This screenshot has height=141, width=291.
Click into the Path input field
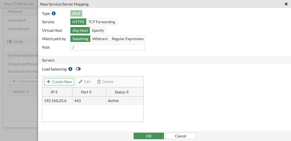click(107, 48)
